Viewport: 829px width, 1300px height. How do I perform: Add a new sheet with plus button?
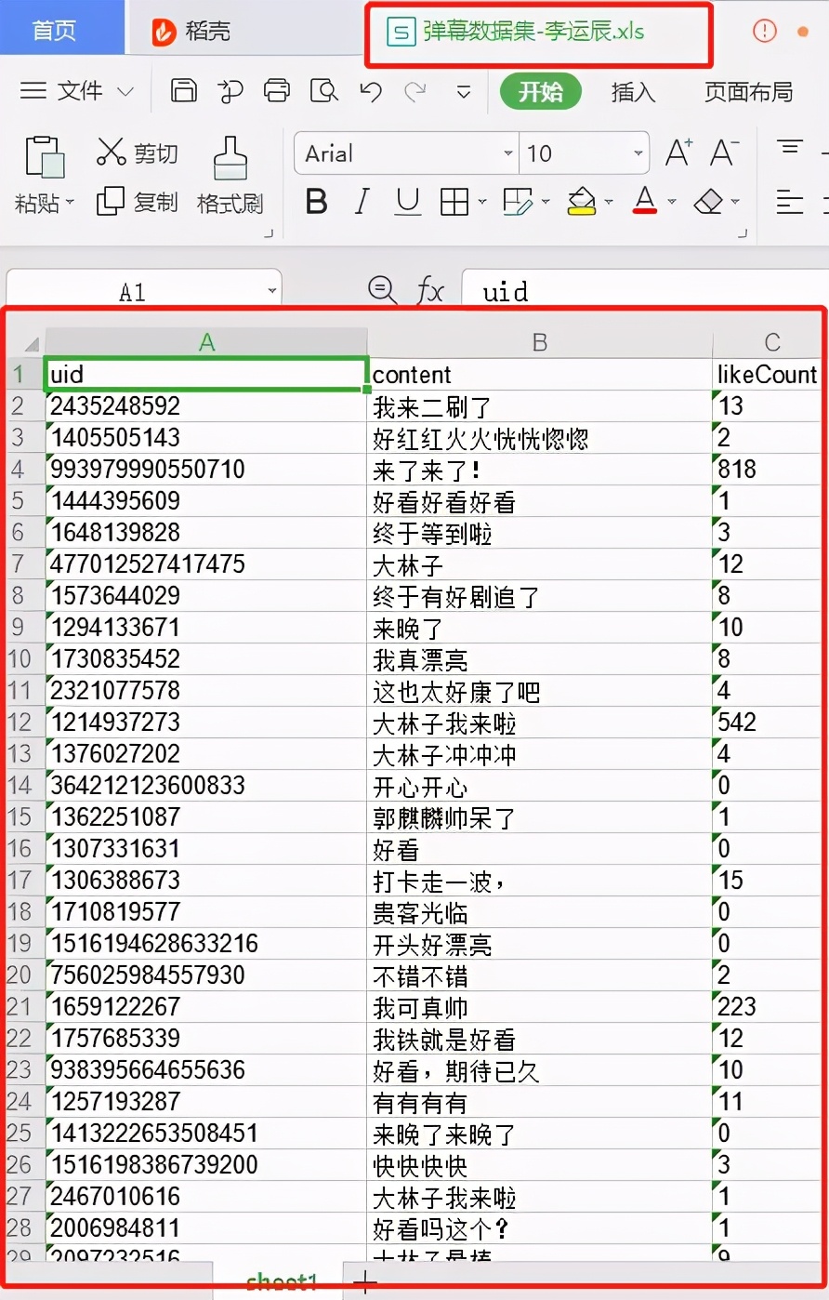366,1283
